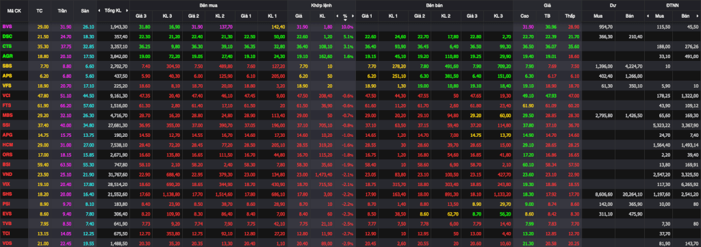The image size is (701, 247).
Task: Open the HCM stock symbol details
Action: pyautogui.click(x=7, y=145)
